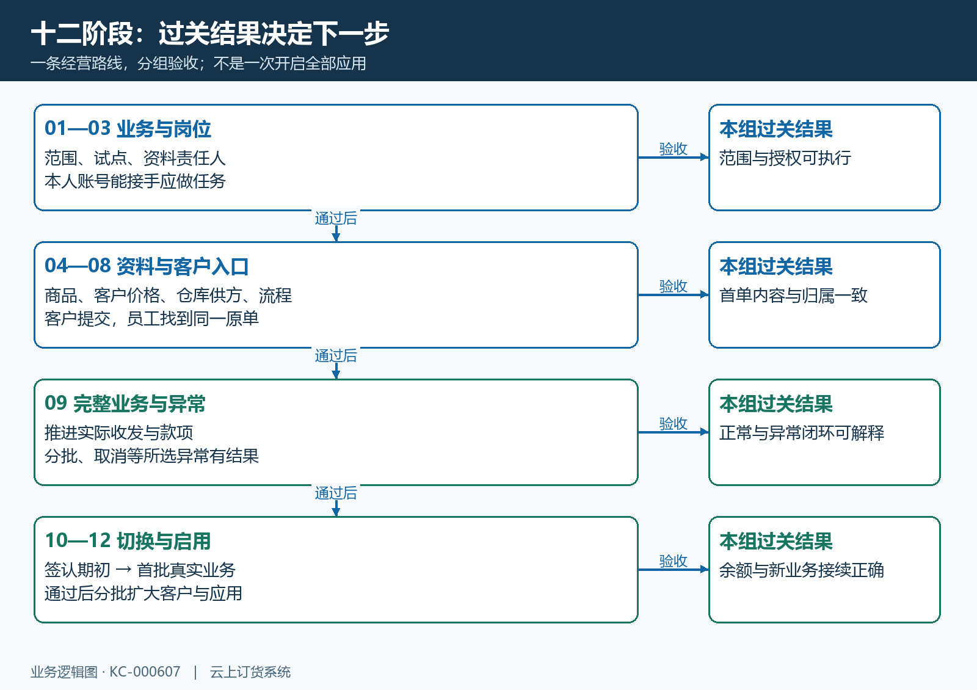Click 本组过关结果 heading above 余额与新业务接续正确

[x=776, y=541]
